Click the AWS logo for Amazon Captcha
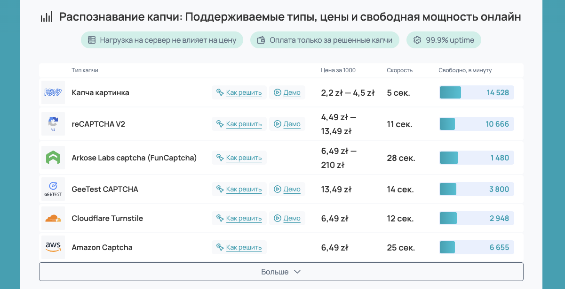The height and width of the screenshot is (289, 565). (x=53, y=247)
